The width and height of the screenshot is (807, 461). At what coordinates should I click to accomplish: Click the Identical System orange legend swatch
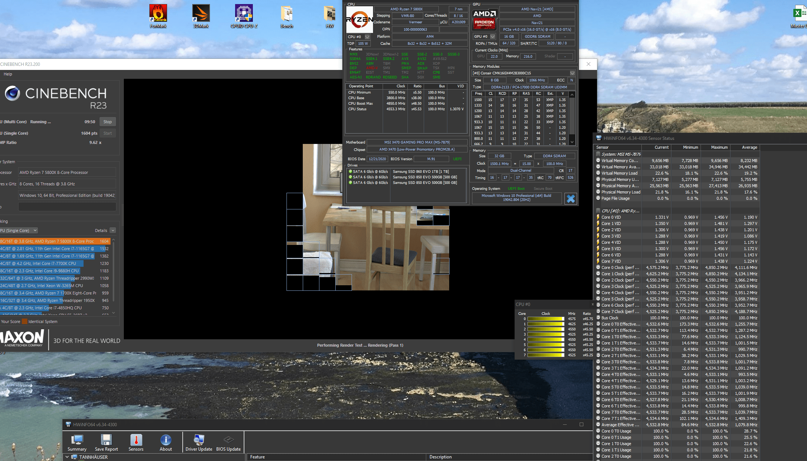click(24, 322)
